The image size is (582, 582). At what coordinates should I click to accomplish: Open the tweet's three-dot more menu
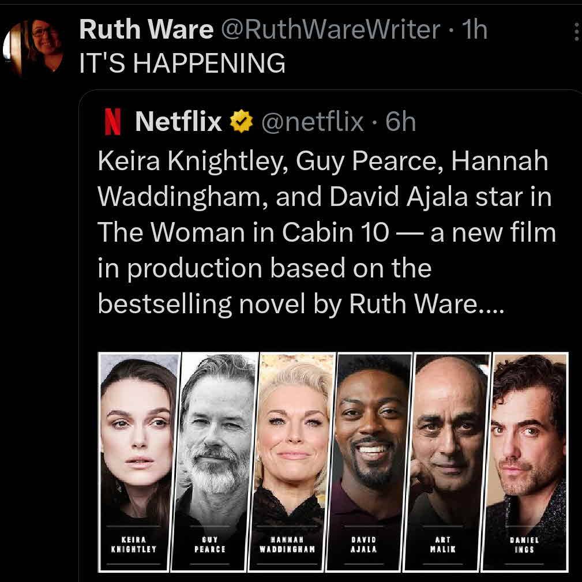pyautogui.click(x=576, y=32)
